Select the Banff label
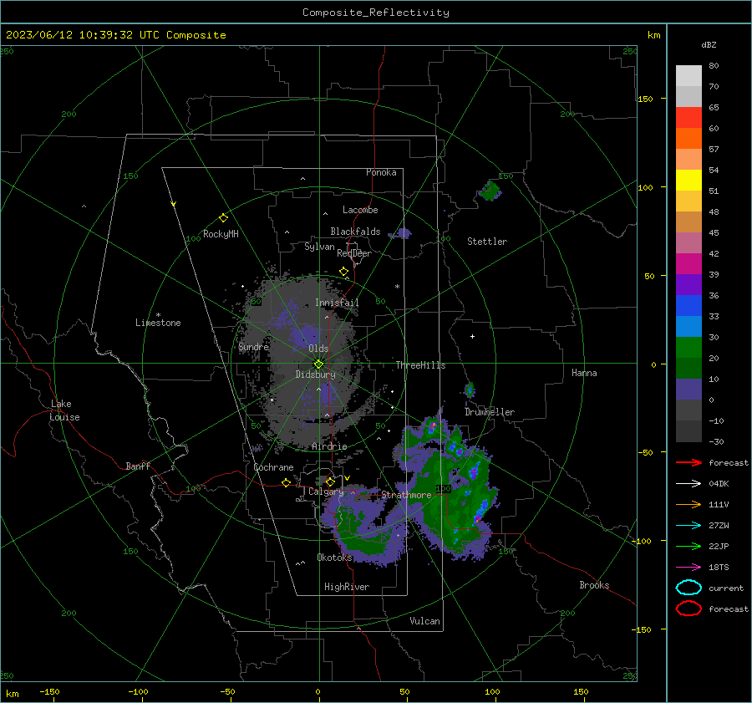Image resolution: width=752 pixels, height=703 pixels. (138, 466)
